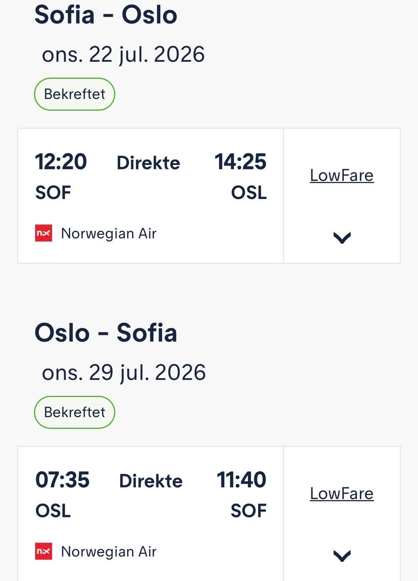Screen dimensions: 418x581
Task: Select the 07:35 OSL departure time
Action: pyautogui.click(x=62, y=480)
